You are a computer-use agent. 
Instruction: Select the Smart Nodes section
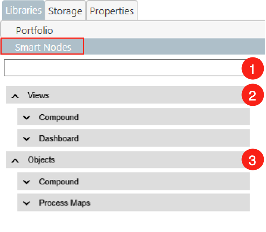click(x=42, y=47)
